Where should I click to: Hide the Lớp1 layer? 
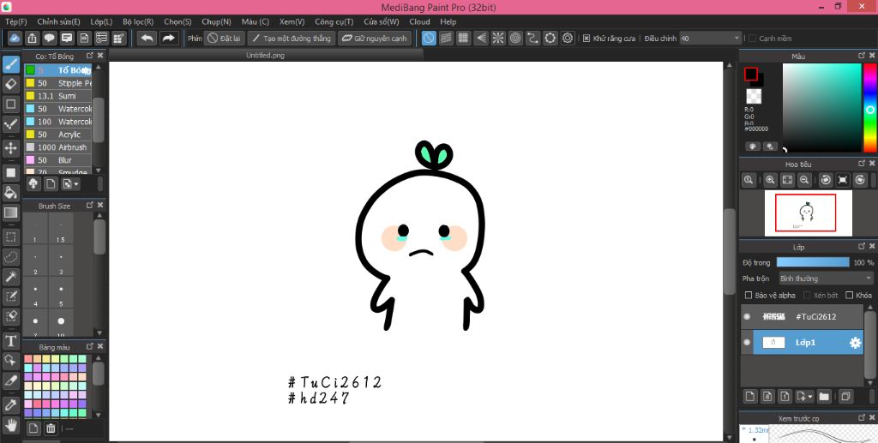[747, 343]
